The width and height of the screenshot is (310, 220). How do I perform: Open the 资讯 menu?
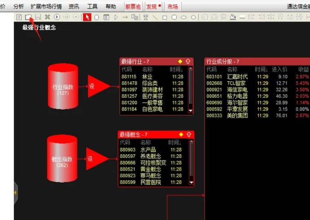click(74, 7)
